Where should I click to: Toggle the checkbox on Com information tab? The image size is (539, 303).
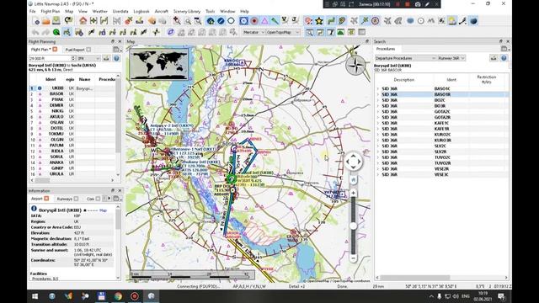[98, 199]
